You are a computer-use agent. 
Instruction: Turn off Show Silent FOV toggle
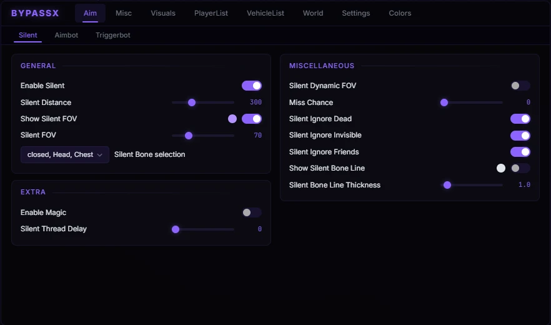[252, 119]
